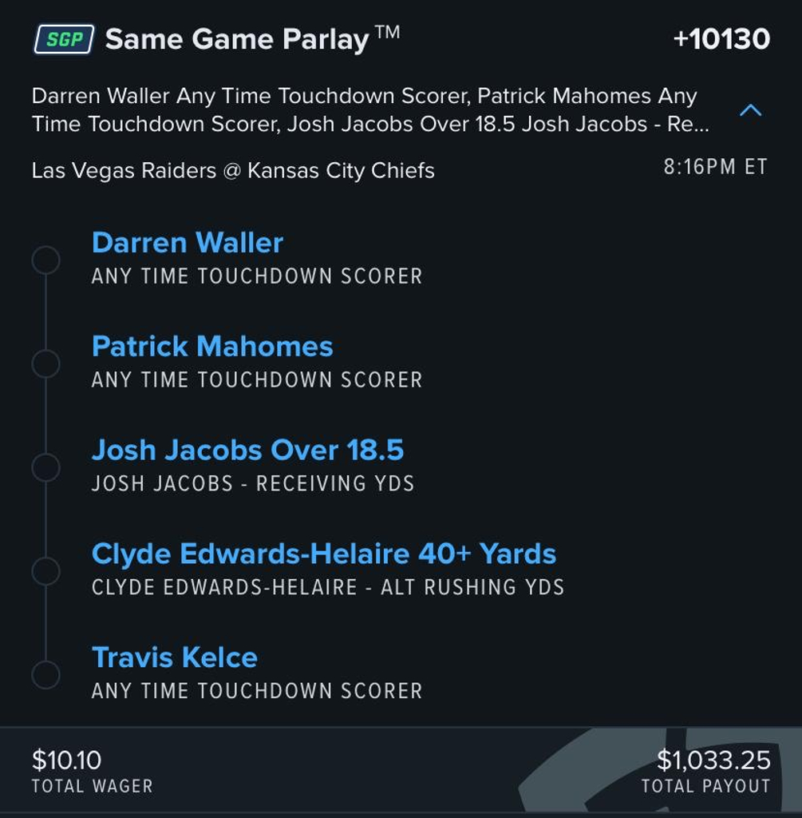Click the status circle beside Patrick Mahomes
The height and width of the screenshot is (818, 802).
[45, 363]
